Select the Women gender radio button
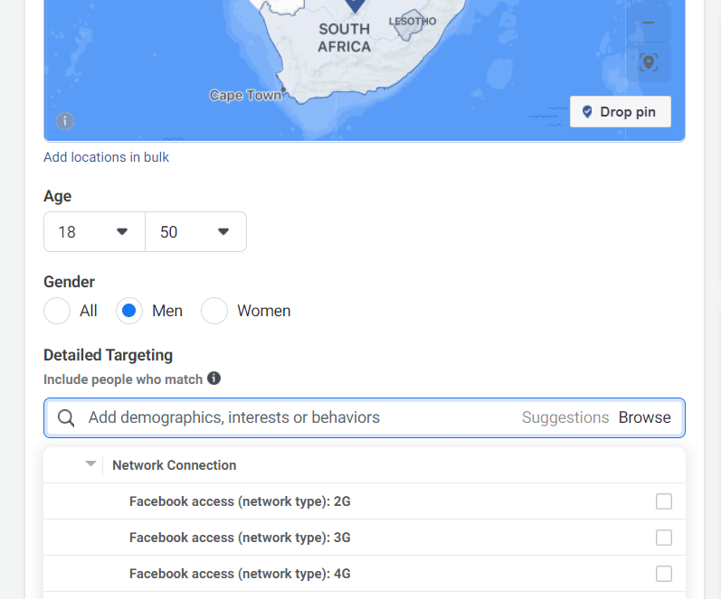Viewport: 721px width, 599px height. (214, 311)
